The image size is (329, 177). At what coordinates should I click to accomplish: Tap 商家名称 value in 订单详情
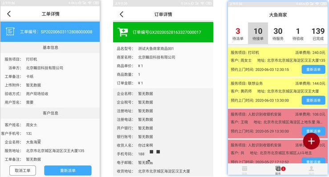pyautogui.click(x=157, y=57)
